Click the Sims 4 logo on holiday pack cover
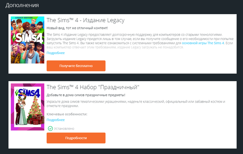 coord(28,93)
